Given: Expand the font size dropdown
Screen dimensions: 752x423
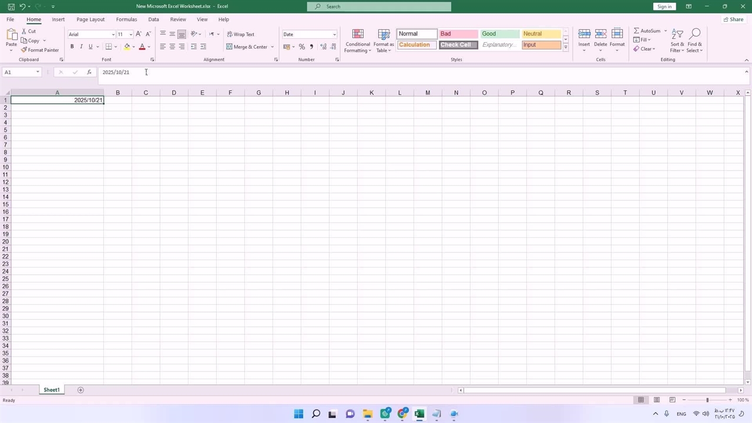Looking at the screenshot, I should tap(130, 34).
